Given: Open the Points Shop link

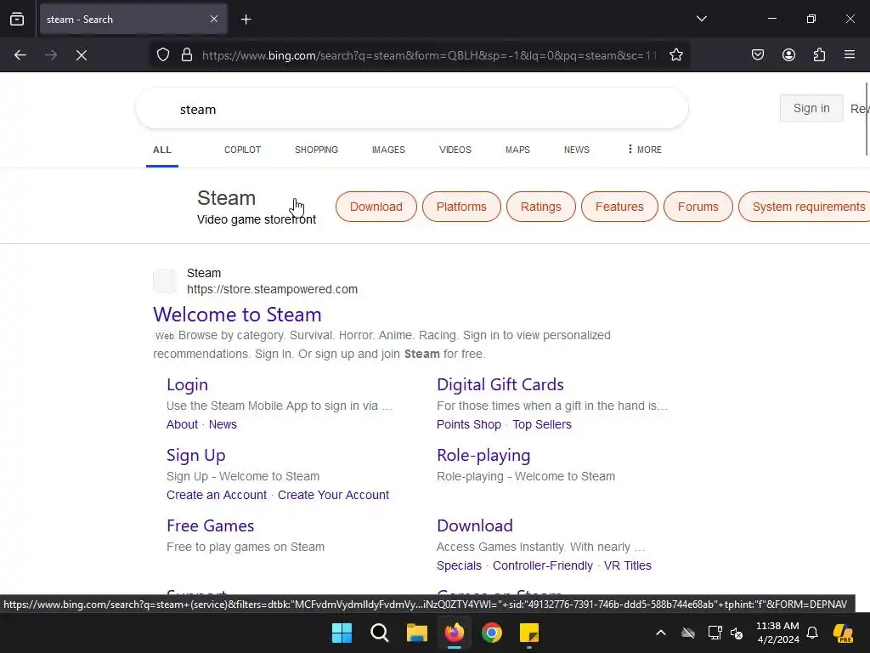Looking at the screenshot, I should click(469, 424).
